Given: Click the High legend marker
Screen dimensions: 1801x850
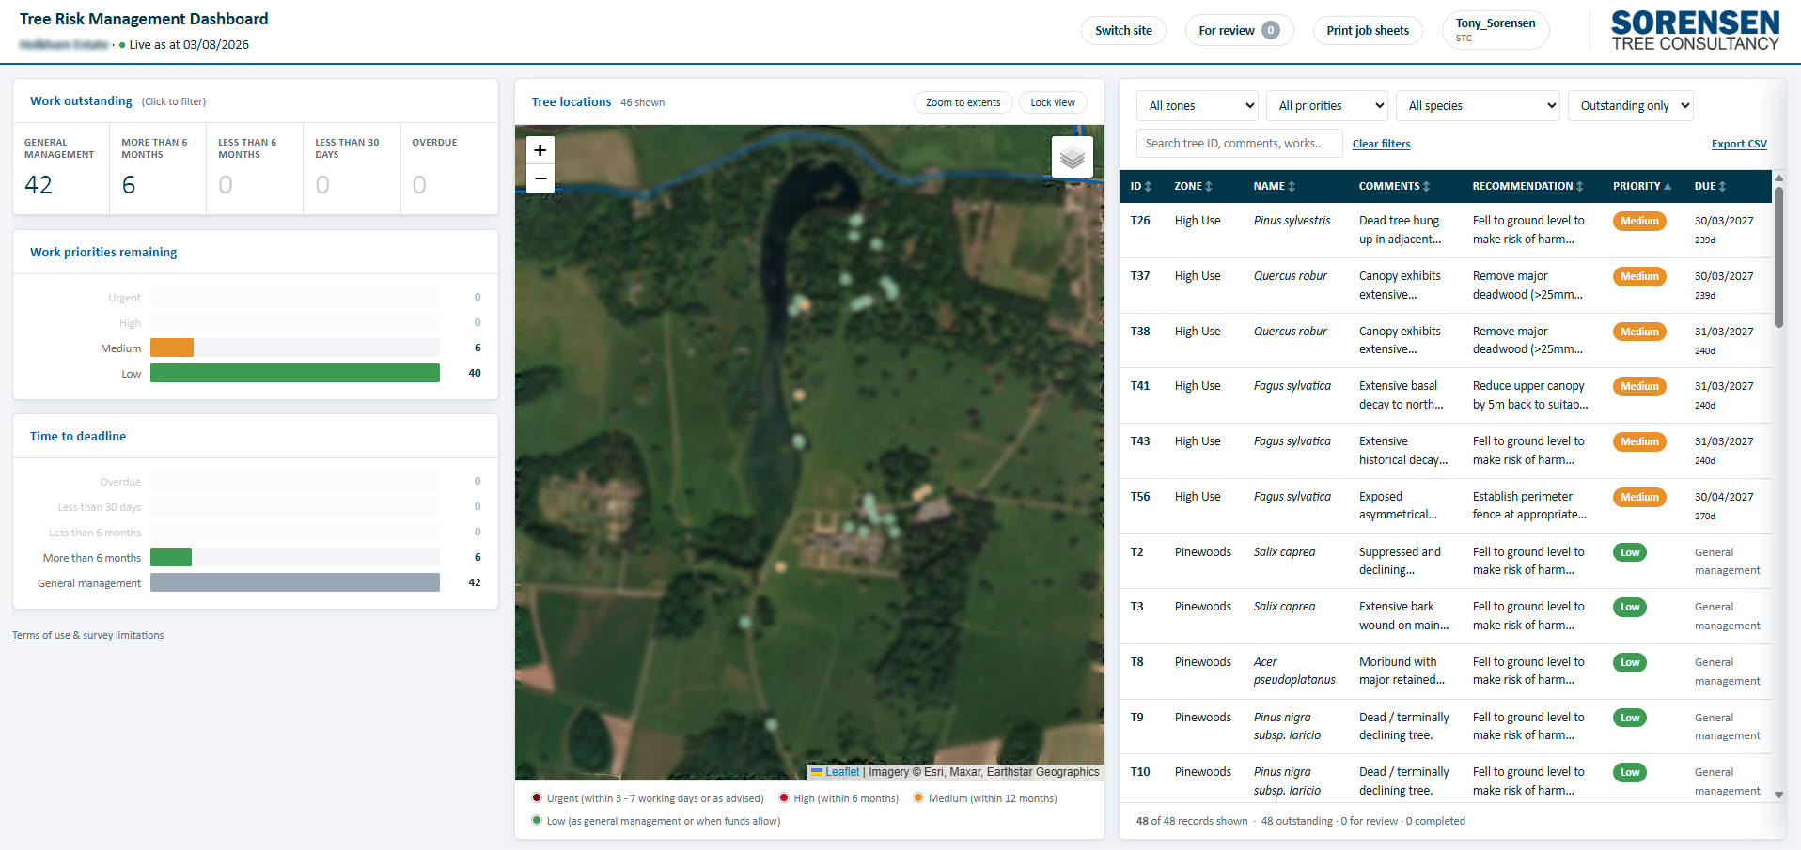Looking at the screenshot, I should 784,797.
